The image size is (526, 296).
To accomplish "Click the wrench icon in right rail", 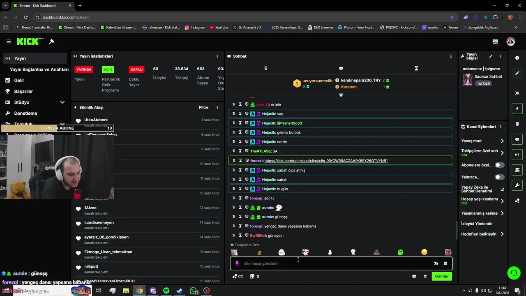I will pyautogui.click(x=517, y=185).
